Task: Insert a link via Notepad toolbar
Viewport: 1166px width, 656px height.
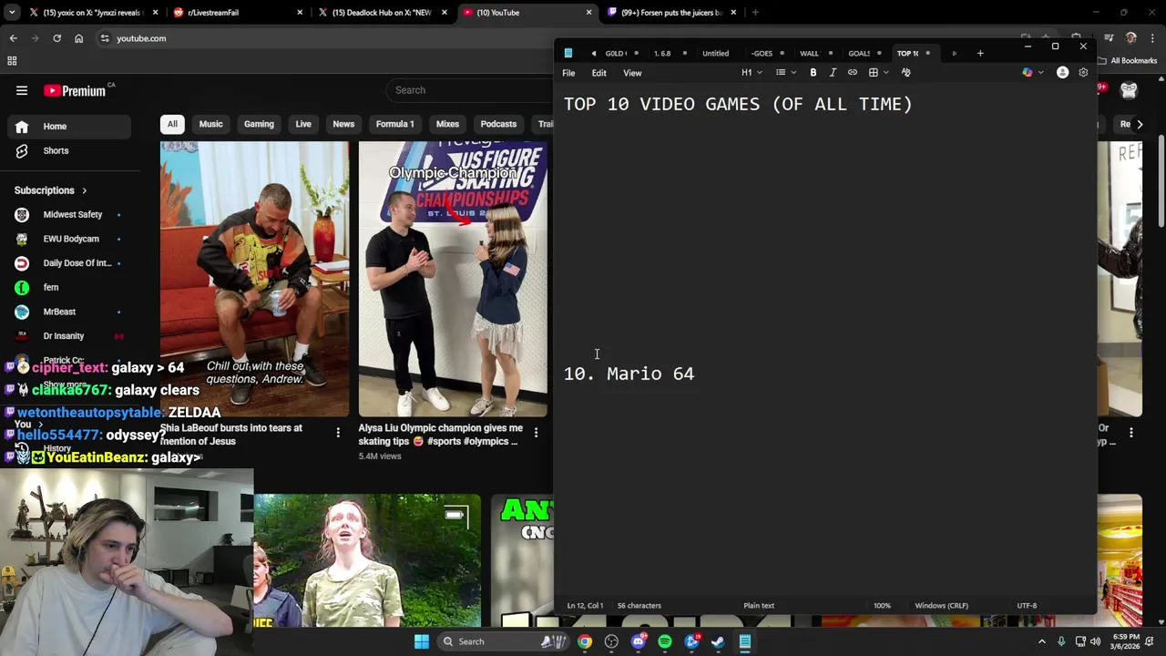Action: (853, 73)
